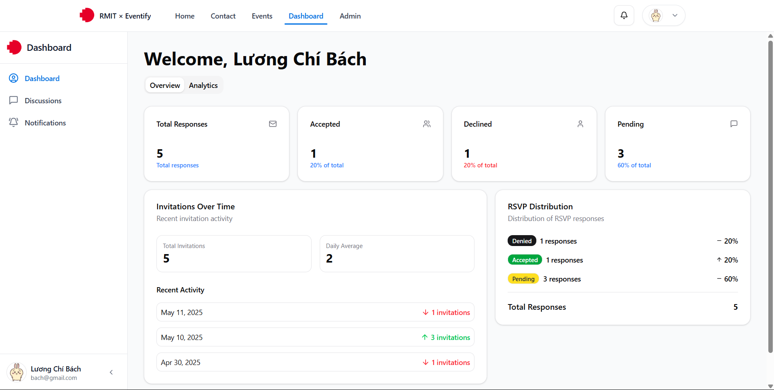Screen dimensions: 774x390
Task: Click the sidebar Notifications bell icon
Action: pos(14,123)
